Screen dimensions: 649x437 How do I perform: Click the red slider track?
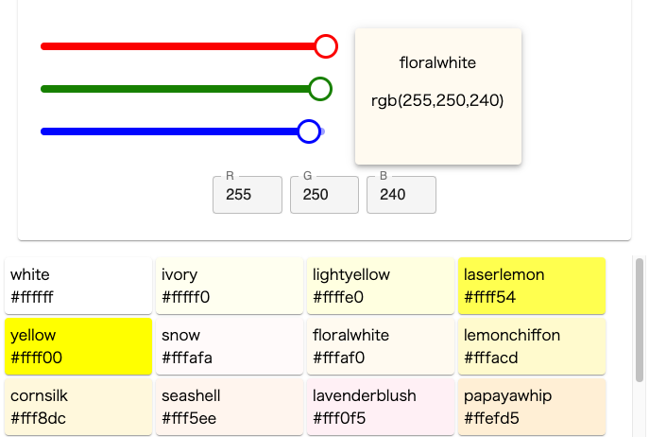tap(183, 46)
